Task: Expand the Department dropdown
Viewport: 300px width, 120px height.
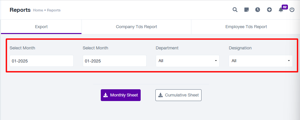Action: point(187,61)
